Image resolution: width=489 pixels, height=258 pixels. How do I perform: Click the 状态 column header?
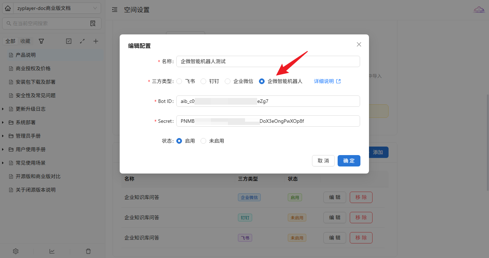293,179
